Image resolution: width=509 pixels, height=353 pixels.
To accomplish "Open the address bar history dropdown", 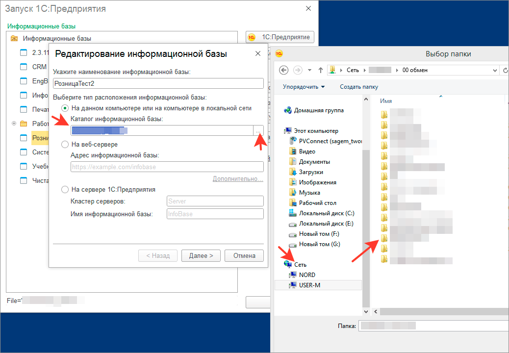I will [x=495, y=70].
